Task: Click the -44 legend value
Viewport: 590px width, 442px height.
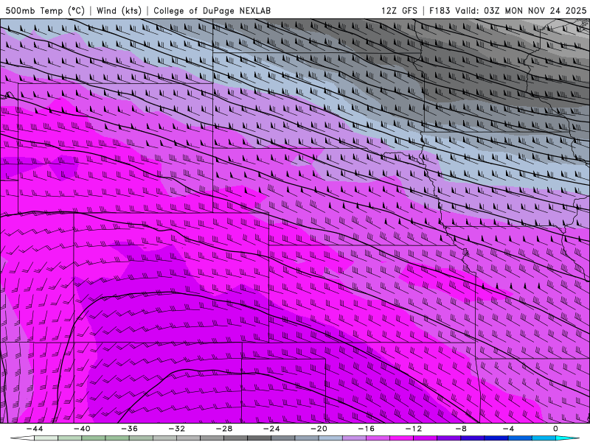Action: [x=35, y=429]
